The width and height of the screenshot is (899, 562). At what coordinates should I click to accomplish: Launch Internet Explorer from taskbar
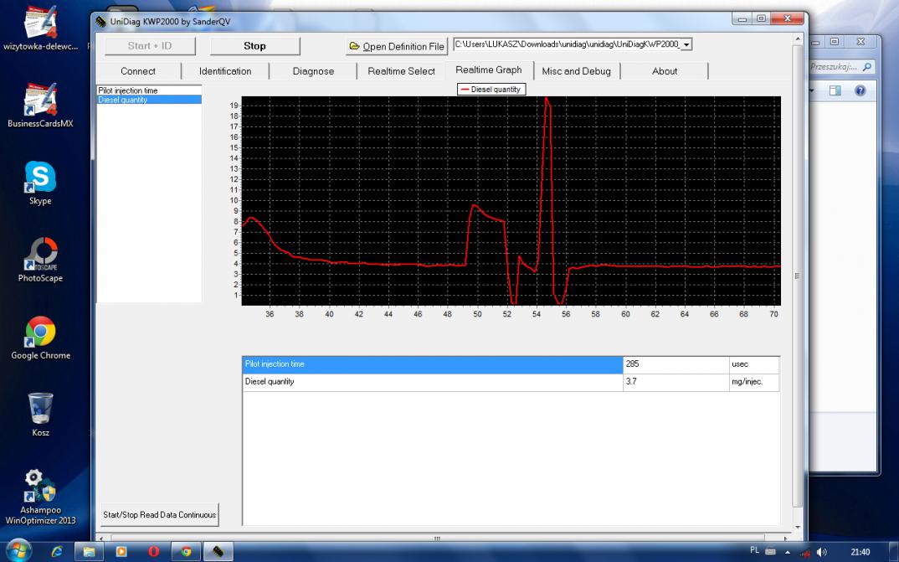point(57,552)
